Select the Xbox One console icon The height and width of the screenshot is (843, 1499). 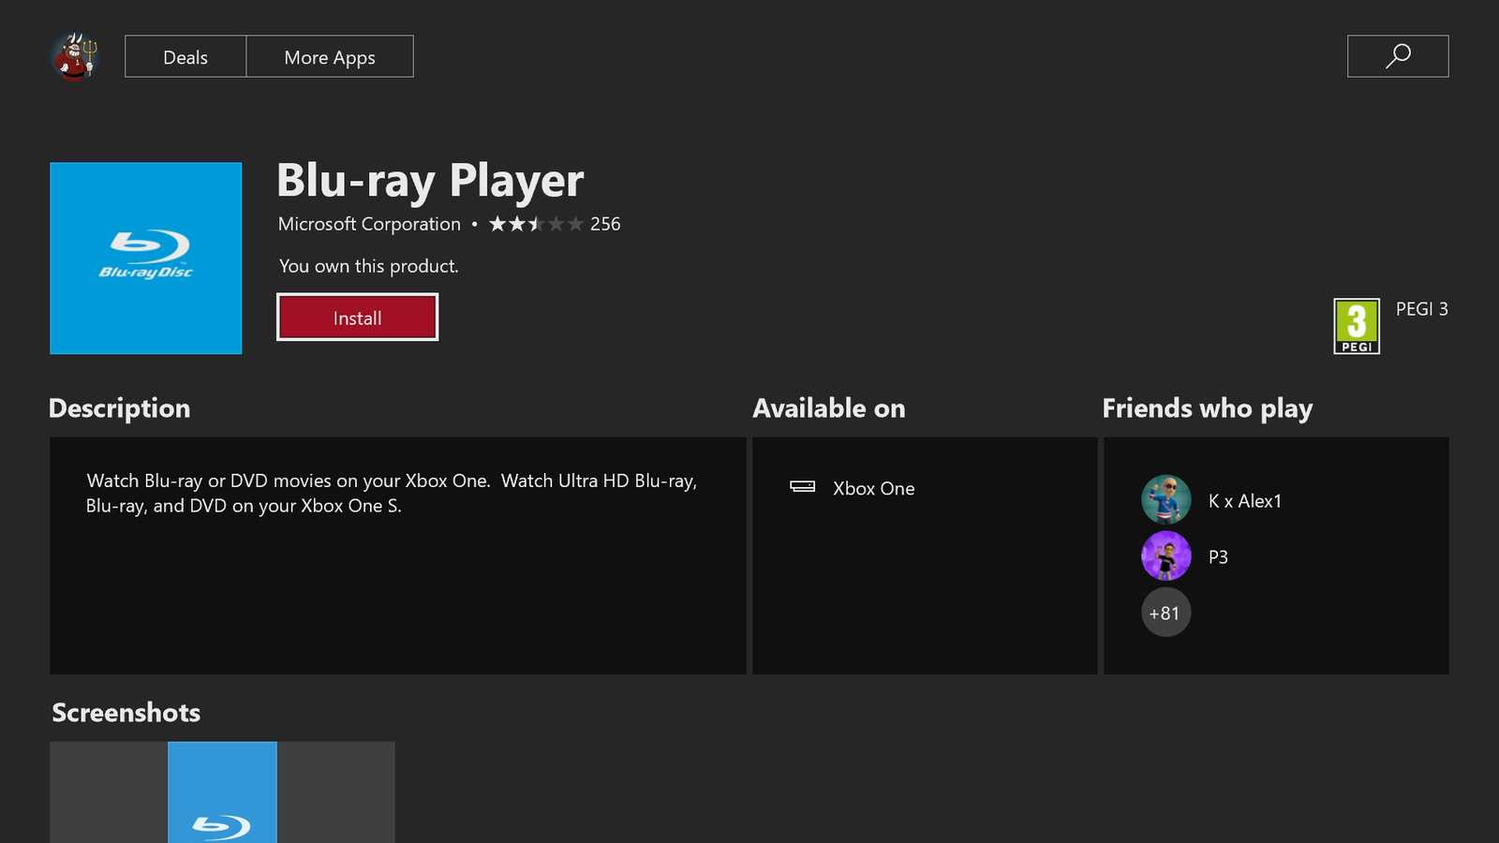[x=804, y=488]
